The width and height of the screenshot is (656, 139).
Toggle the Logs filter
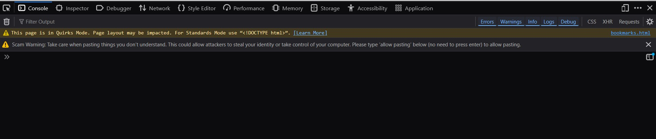pos(549,22)
